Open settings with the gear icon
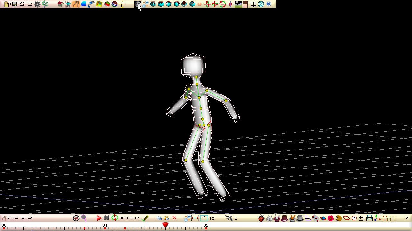 (37, 4)
